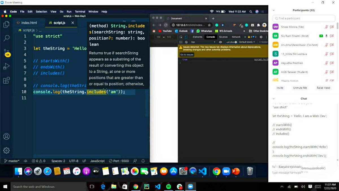Toggle Shree Mishra's video on
The image size is (339, 191).
pos(332,27)
